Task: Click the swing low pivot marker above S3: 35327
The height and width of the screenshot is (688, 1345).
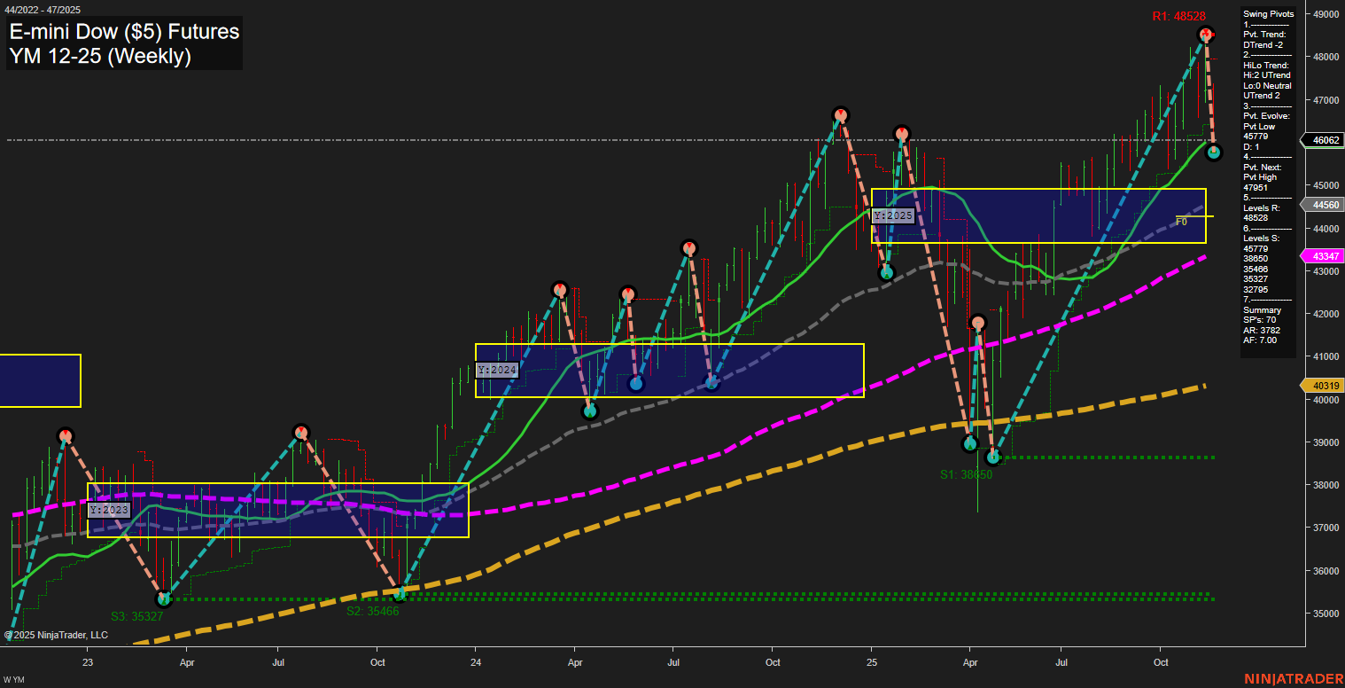Action: coord(163,599)
